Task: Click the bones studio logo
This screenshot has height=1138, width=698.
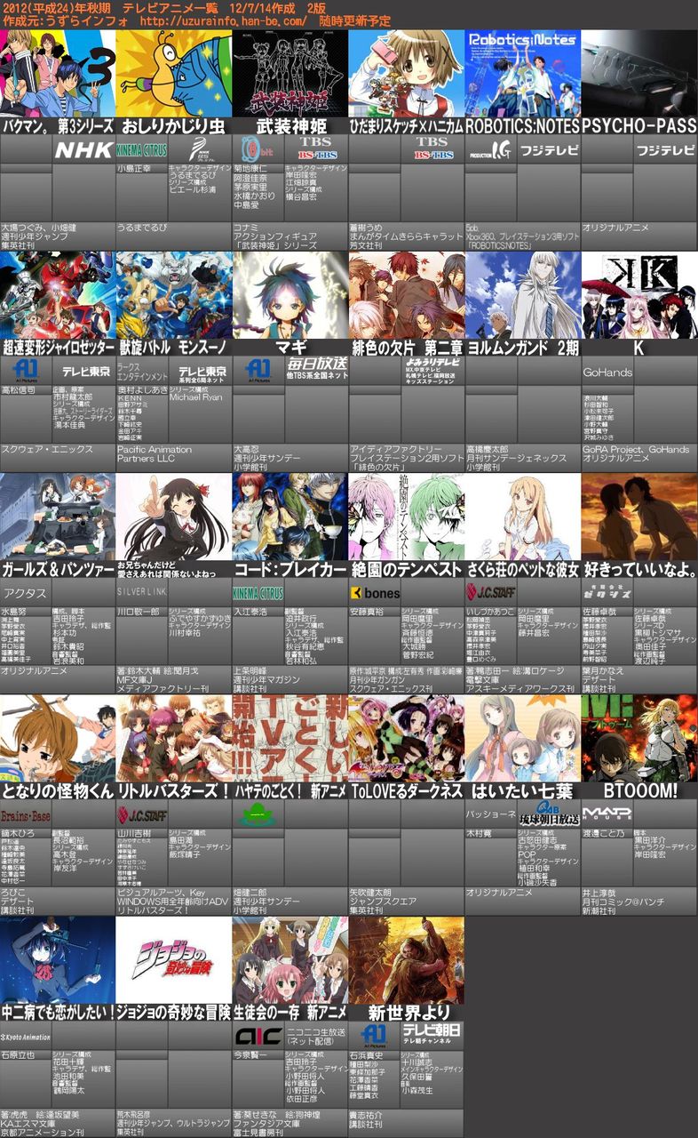Action: pyautogui.click(x=375, y=592)
